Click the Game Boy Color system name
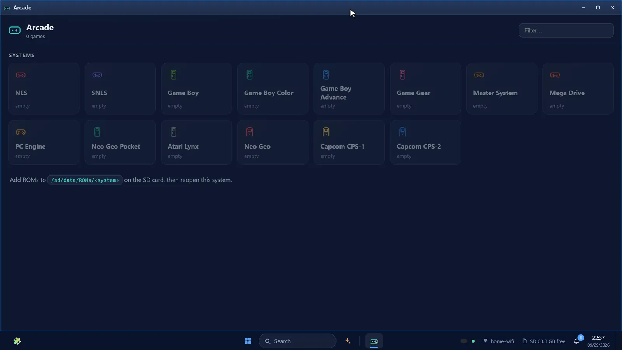The height and width of the screenshot is (350, 622). 269,93
